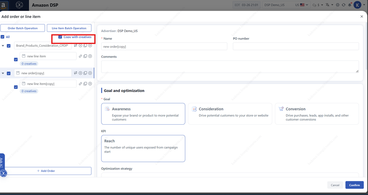Open Order Batch Operation
The height and width of the screenshot is (195, 368).
(22, 28)
